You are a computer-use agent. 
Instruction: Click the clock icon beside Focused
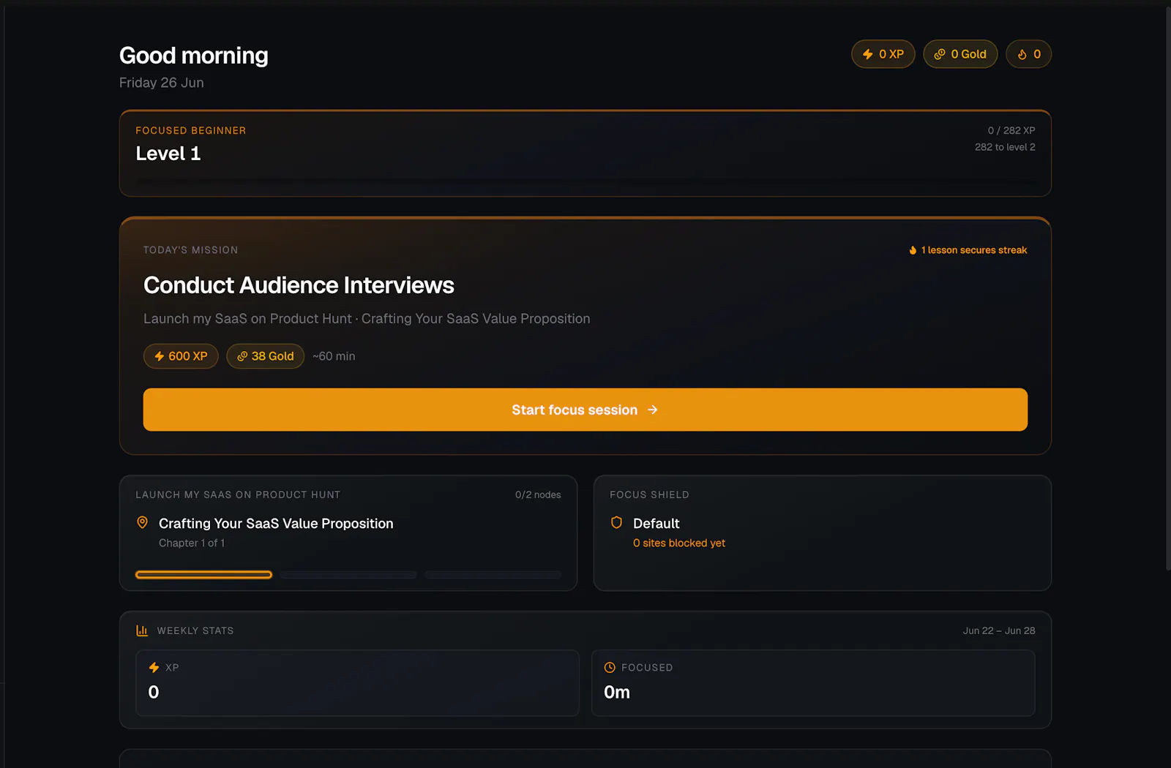tap(610, 668)
